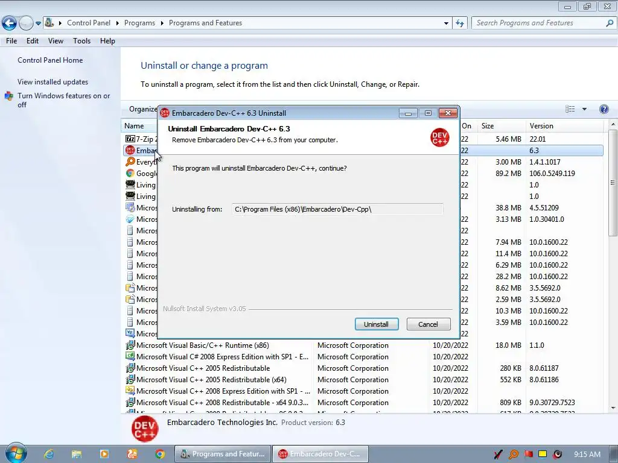Click the Uninstalling from path field

[337, 209]
